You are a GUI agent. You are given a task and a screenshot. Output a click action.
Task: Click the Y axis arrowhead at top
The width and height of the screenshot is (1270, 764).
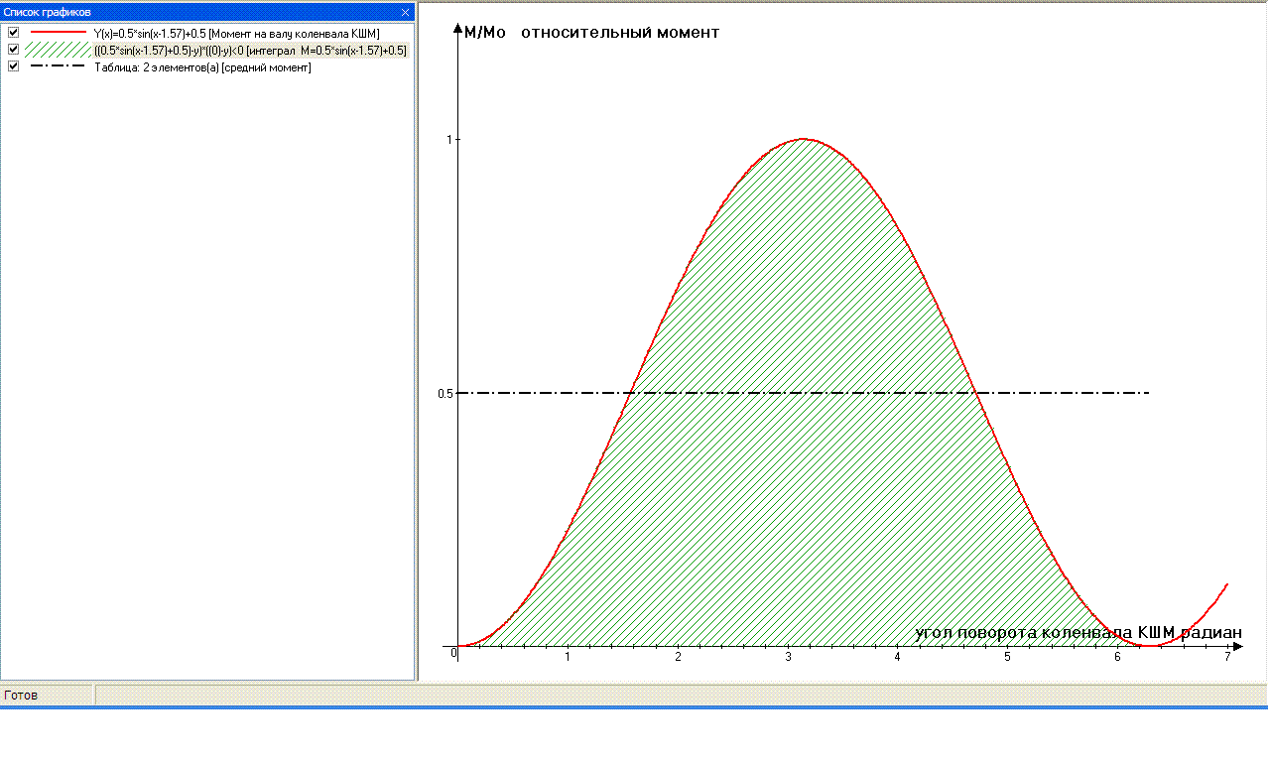pyautogui.click(x=457, y=28)
